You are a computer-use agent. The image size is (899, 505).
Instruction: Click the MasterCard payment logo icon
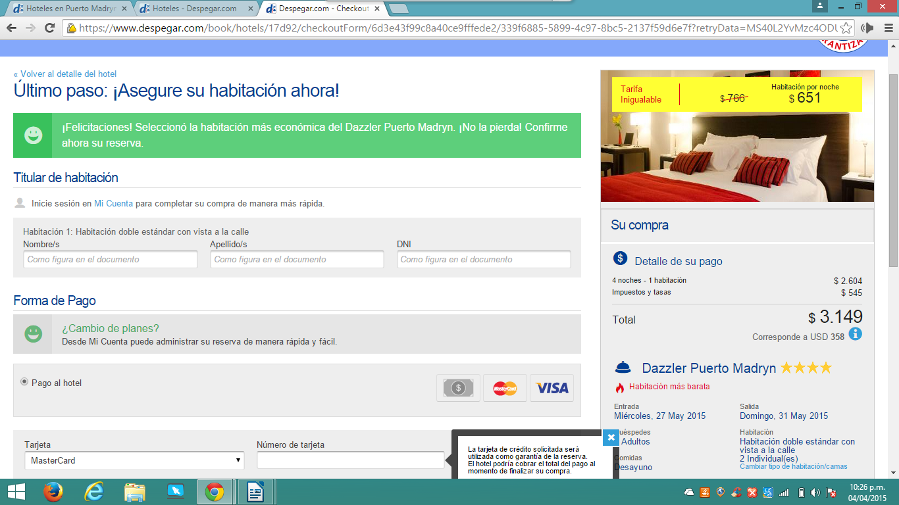click(x=505, y=388)
